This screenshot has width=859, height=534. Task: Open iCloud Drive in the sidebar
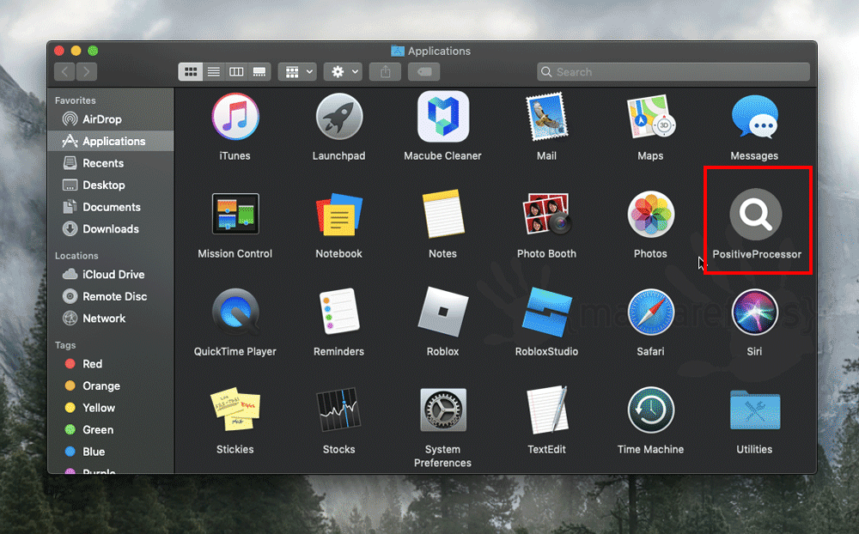111,274
